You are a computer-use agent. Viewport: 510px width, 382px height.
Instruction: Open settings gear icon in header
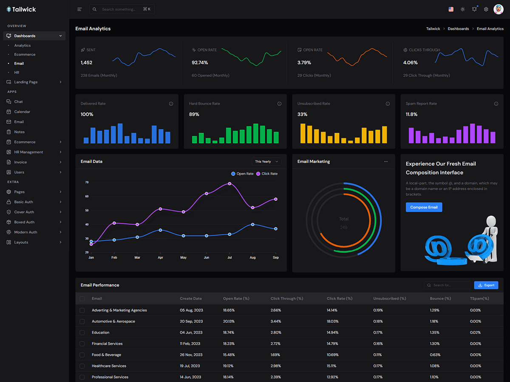(x=486, y=9)
